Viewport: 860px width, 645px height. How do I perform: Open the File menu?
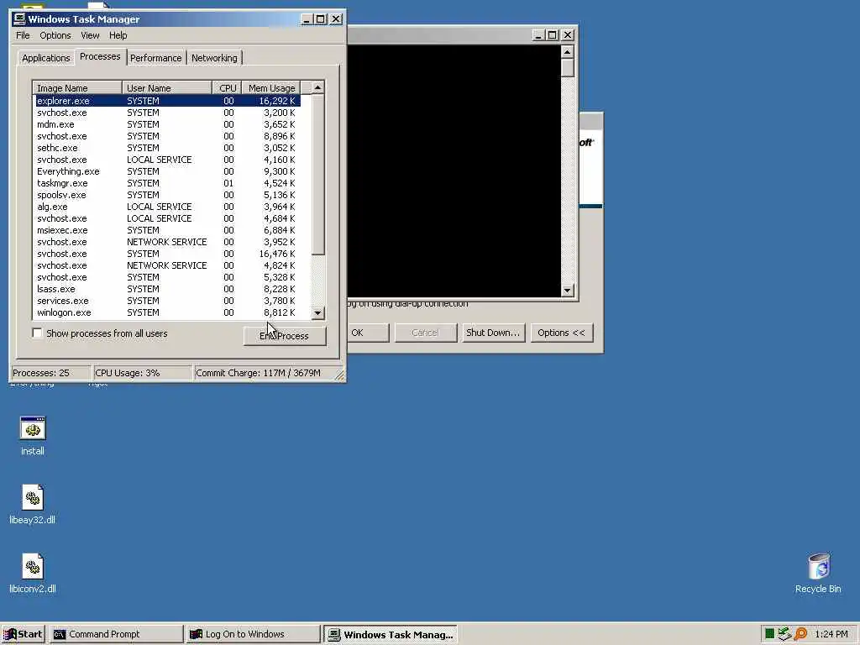point(23,35)
